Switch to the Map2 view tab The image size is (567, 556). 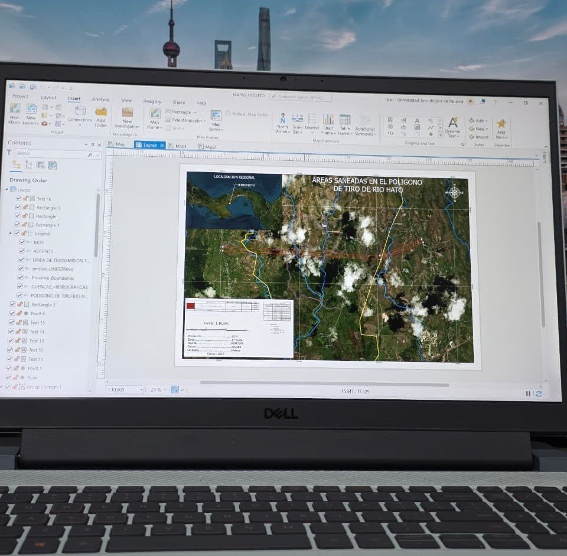click(207, 147)
